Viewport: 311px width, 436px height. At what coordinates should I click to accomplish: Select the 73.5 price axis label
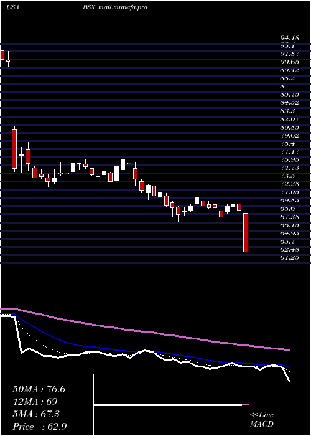pyautogui.click(x=287, y=176)
